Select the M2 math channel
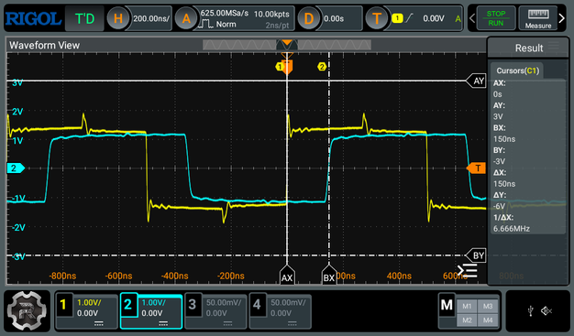The image size is (574, 336). pyautogui.click(x=467, y=320)
